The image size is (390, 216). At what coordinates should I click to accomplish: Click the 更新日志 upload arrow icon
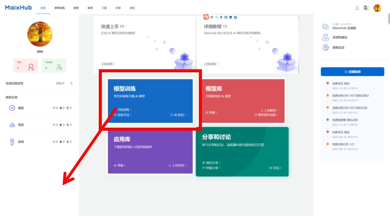tap(325, 48)
